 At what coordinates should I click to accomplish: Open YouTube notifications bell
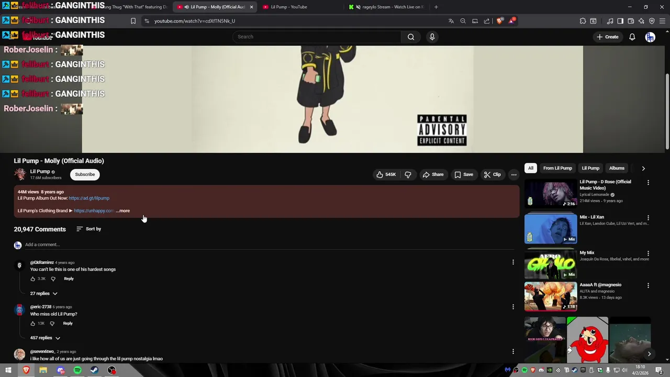click(x=632, y=37)
